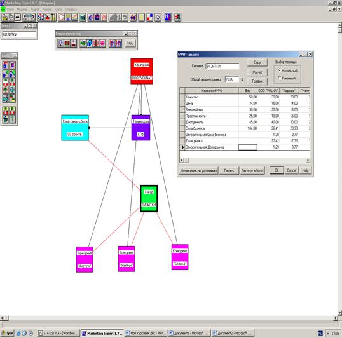Open the Модель menu

click(x=22, y=9)
